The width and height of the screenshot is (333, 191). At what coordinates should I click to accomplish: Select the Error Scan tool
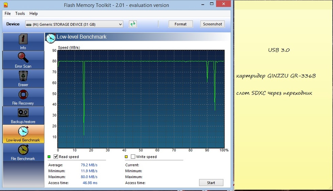point(23,60)
